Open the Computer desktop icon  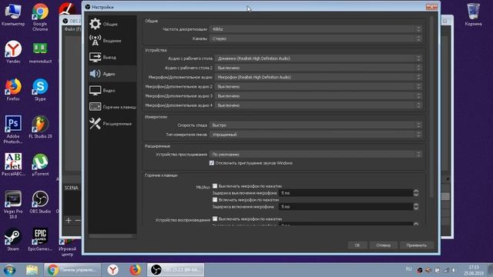tap(13, 15)
